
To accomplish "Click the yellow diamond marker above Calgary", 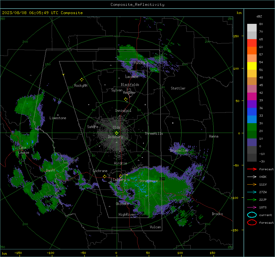I will click(x=121, y=176).
